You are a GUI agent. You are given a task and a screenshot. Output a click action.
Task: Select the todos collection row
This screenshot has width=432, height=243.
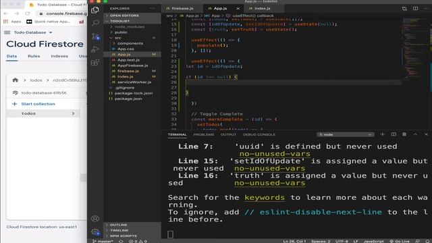(x=43, y=113)
